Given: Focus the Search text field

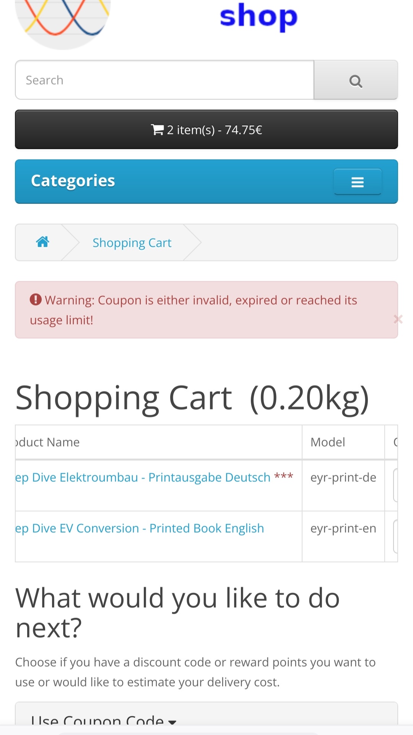Looking at the screenshot, I should pyautogui.click(x=164, y=80).
